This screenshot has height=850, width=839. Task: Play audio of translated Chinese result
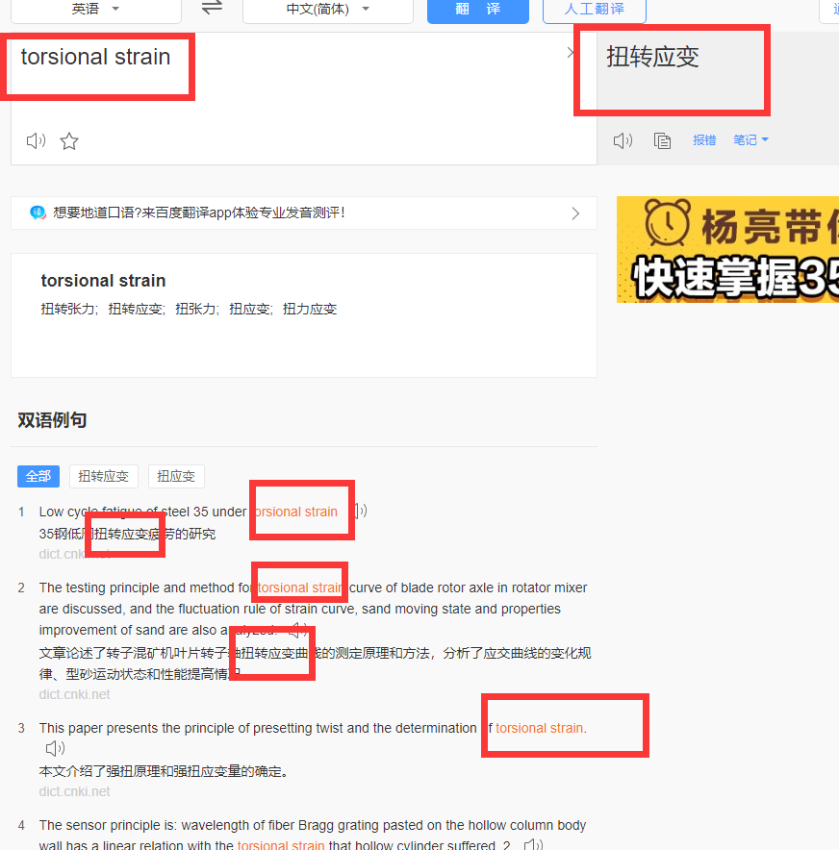pos(623,141)
